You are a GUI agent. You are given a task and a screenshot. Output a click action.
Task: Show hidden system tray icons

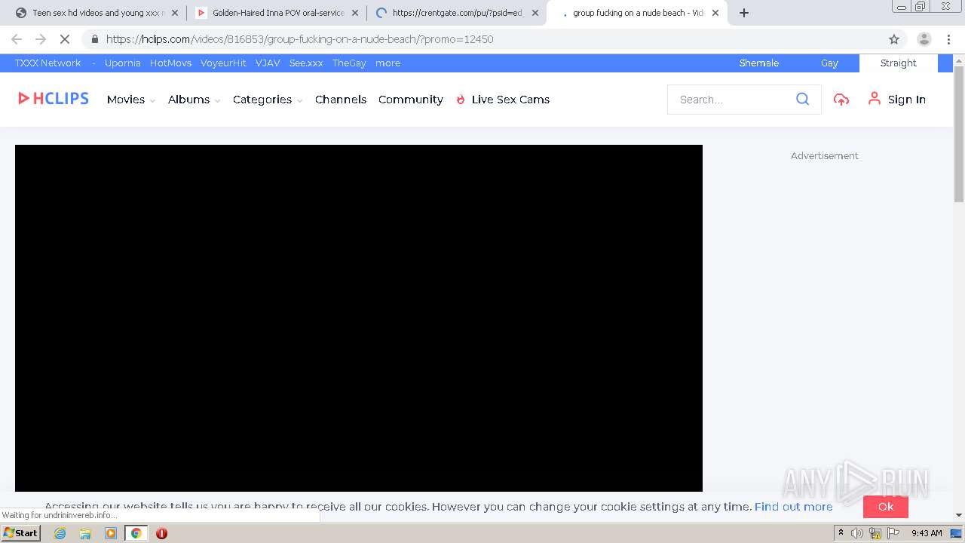coord(841,533)
